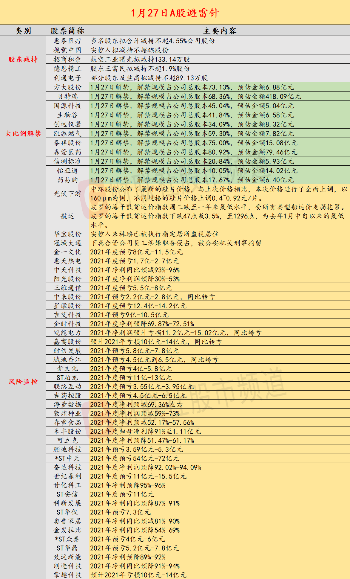Click the *ST众泰 stock cell
The height and width of the screenshot is (579, 350).
click(x=67, y=539)
